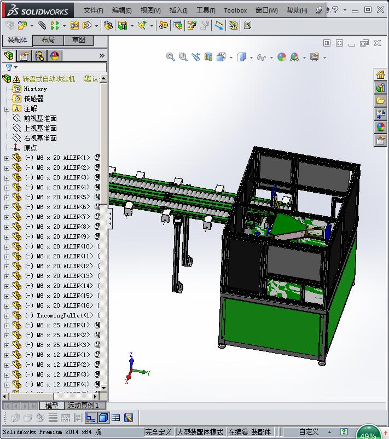The width and height of the screenshot is (389, 439).
Task: Select the Mate paperclip tool
Action: pos(42,26)
